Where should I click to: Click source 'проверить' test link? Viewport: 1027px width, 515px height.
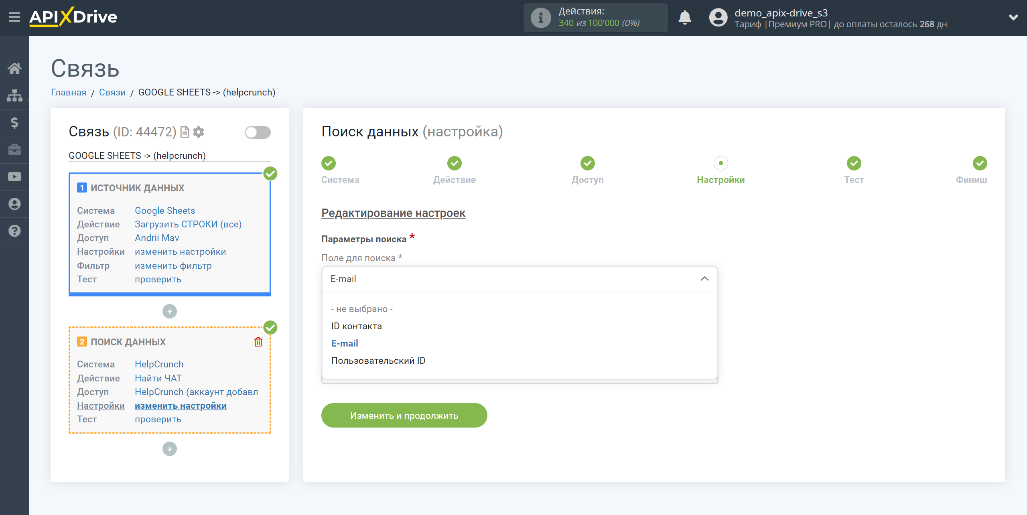click(x=158, y=279)
